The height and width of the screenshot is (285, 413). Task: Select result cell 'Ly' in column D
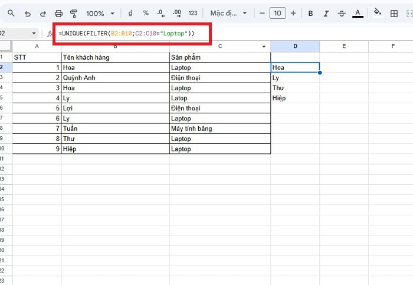pos(295,78)
